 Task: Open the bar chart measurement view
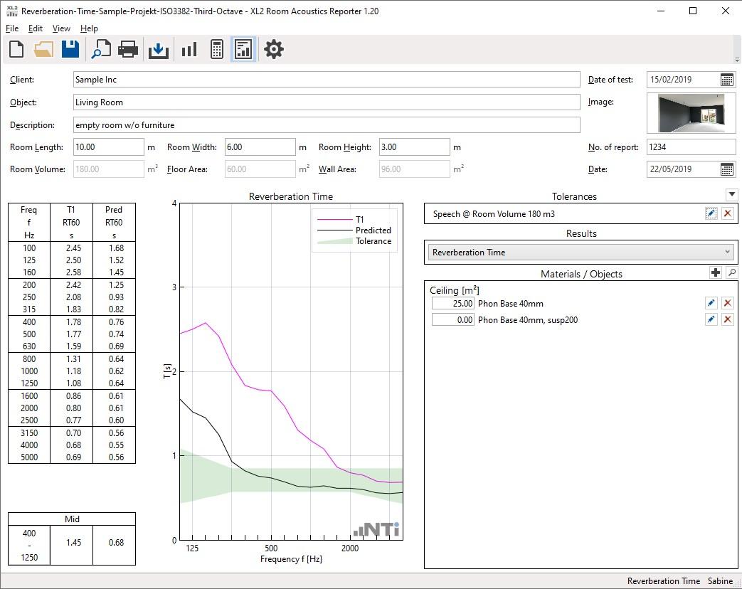pyautogui.click(x=189, y=49)
